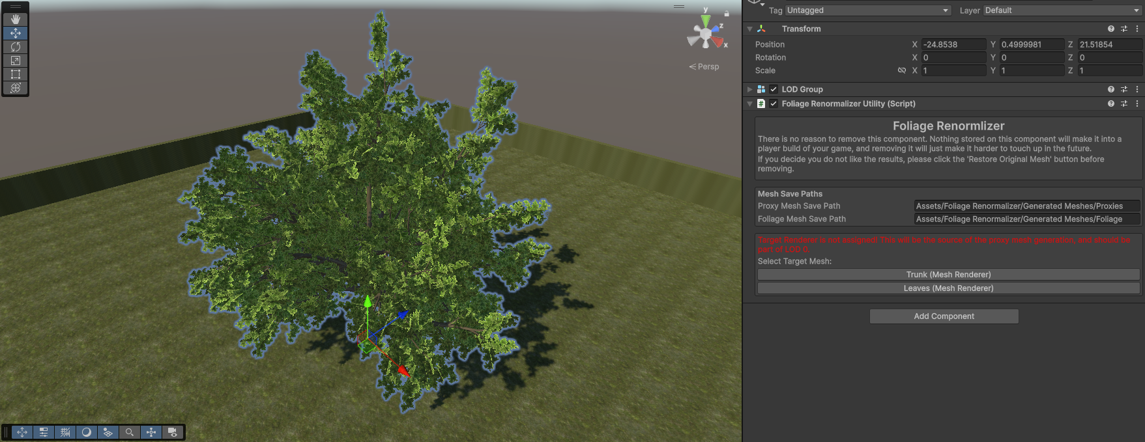The width and height of the screenshot is (1145, 442).
Task: Disable the LOD Group component checkbox
Action: coord(774,89)
